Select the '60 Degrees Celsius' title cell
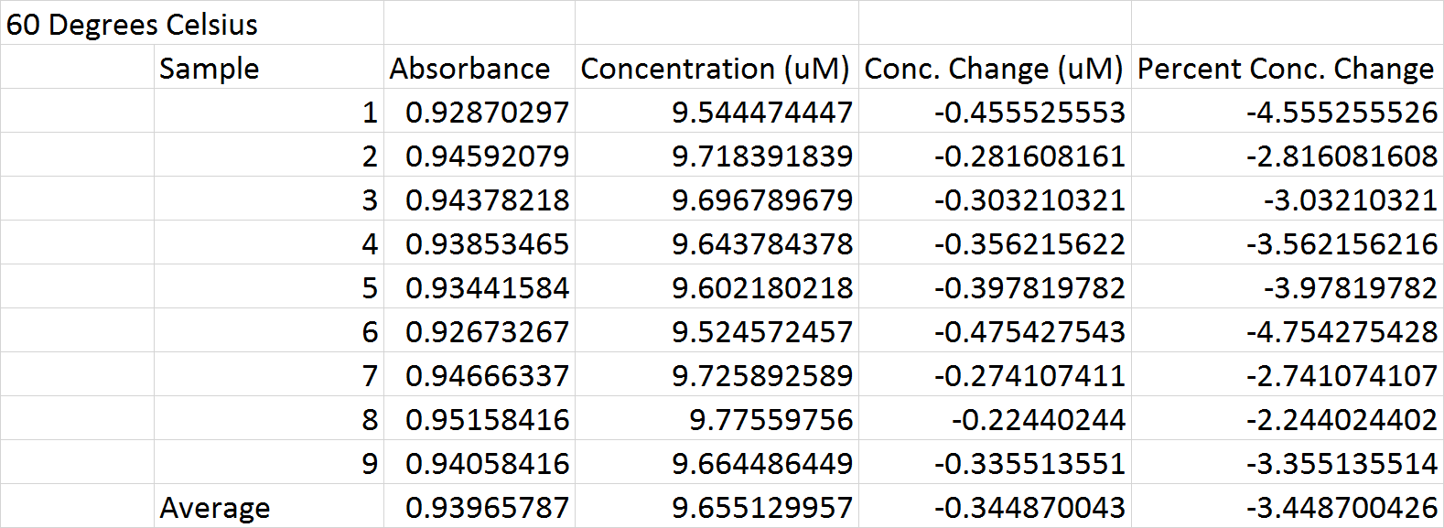This screenshot has width=1444, height=528. click(x=132, y=24)
